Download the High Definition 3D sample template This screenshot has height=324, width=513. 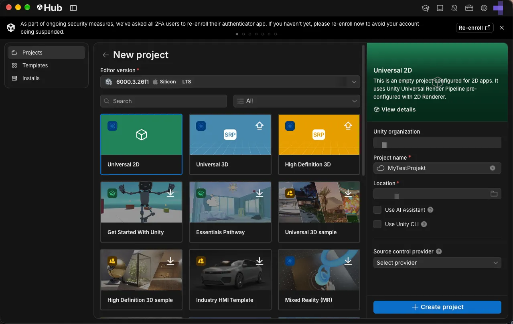click(x=170, y=261)
